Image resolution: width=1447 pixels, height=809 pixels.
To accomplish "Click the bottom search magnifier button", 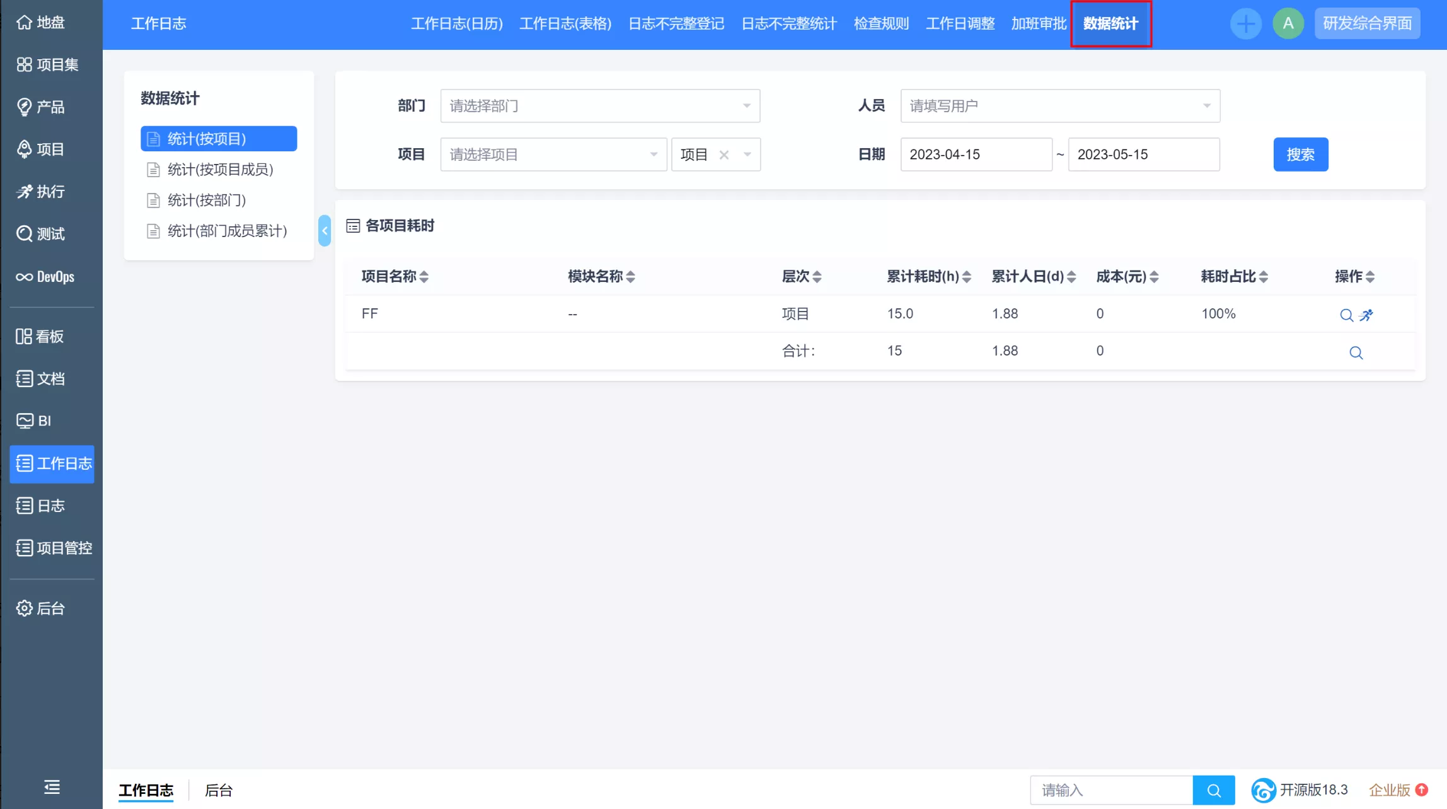I will tap(1214, 790).
